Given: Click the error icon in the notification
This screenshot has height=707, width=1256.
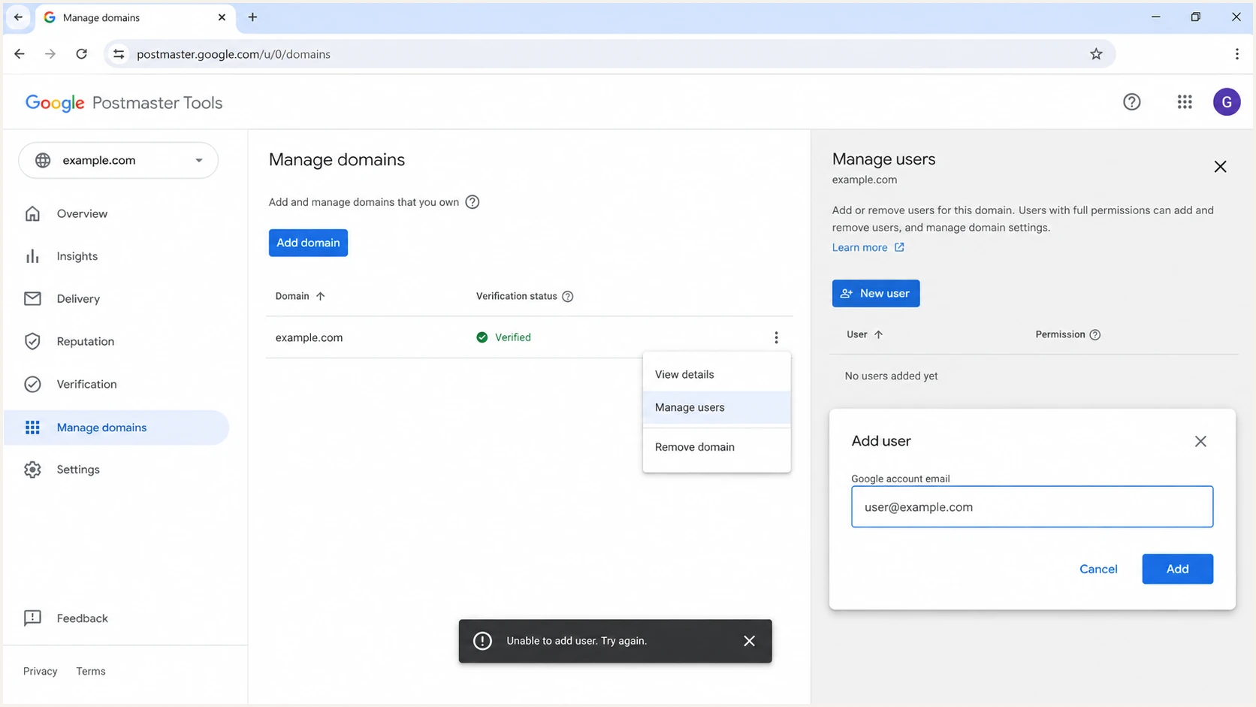Looking at the screenshot, I should click(x=482, y=641).
